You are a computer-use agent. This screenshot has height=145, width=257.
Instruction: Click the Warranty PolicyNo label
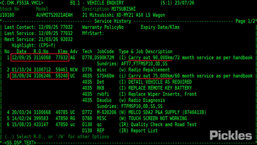pos(103,27)
